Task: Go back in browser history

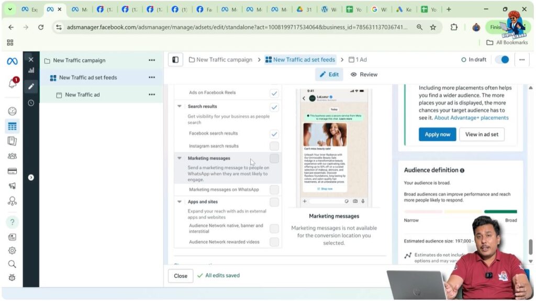Action: tap(11, 27)
